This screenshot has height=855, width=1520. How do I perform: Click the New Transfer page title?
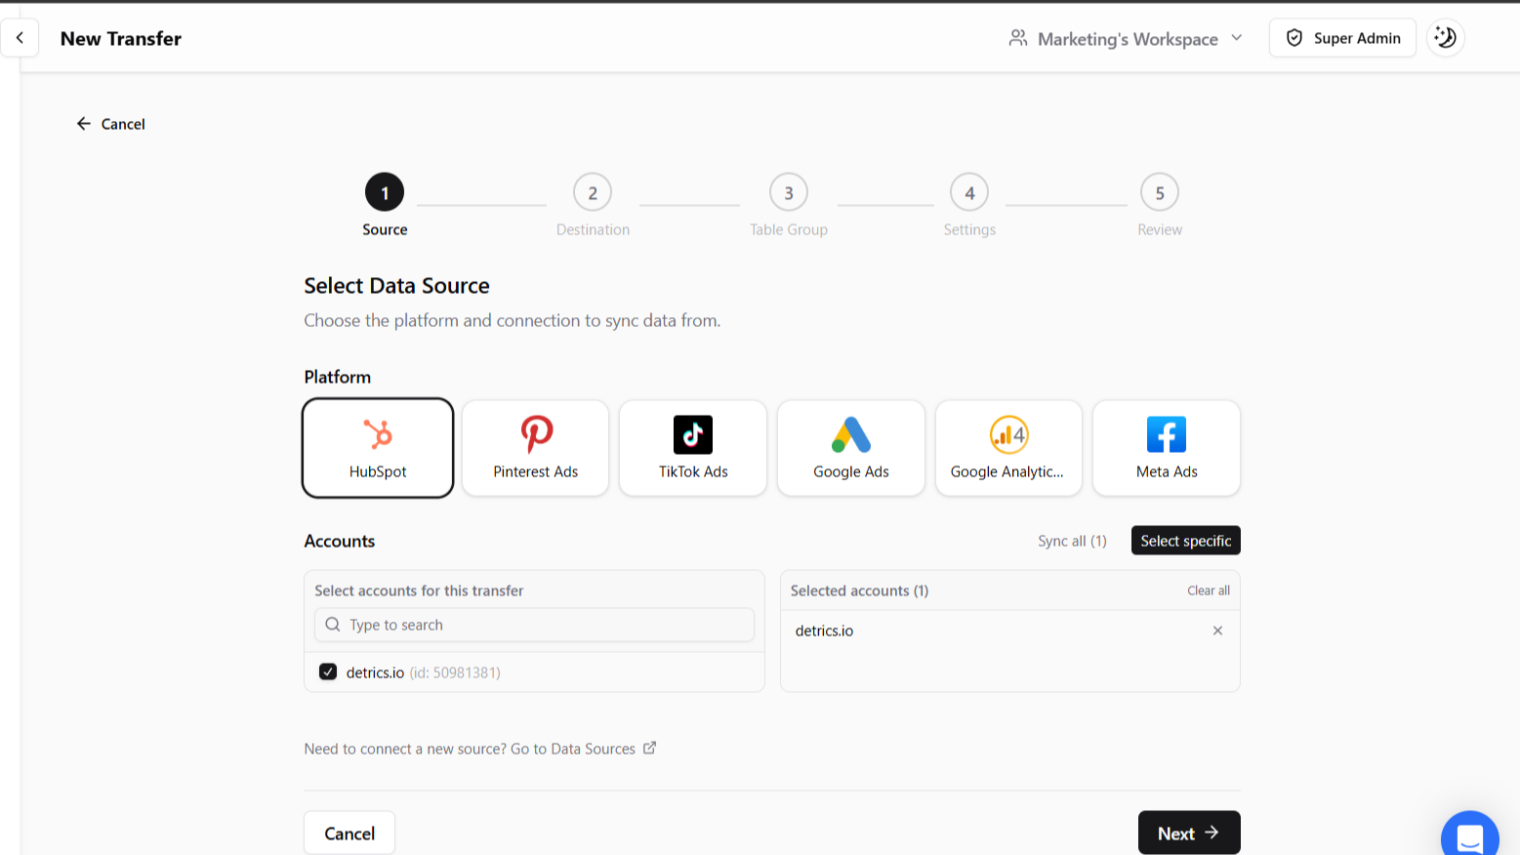[x=121, y=38]
